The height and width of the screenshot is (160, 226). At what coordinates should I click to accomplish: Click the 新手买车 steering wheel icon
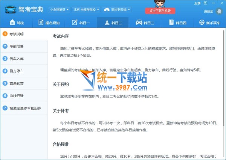tap(202, 22)
